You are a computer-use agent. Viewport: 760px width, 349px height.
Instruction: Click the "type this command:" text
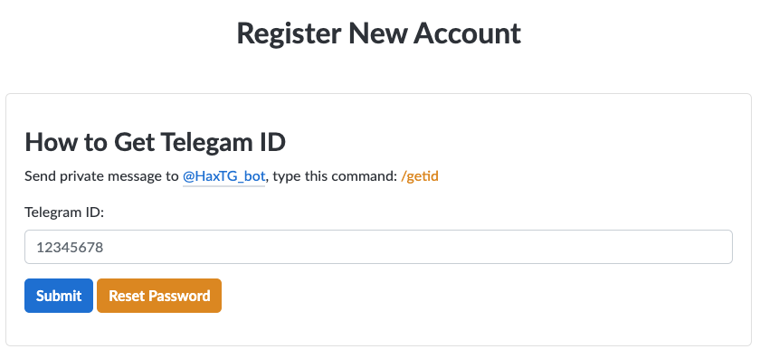coord(335,176)
